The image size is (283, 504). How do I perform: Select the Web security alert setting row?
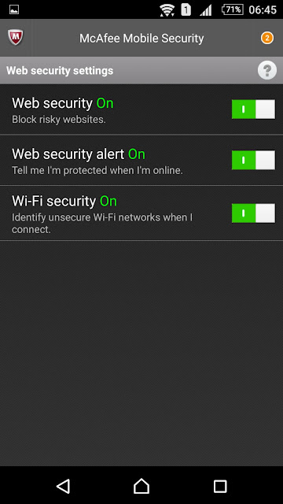pyautogui.click(x=141, y=160)
